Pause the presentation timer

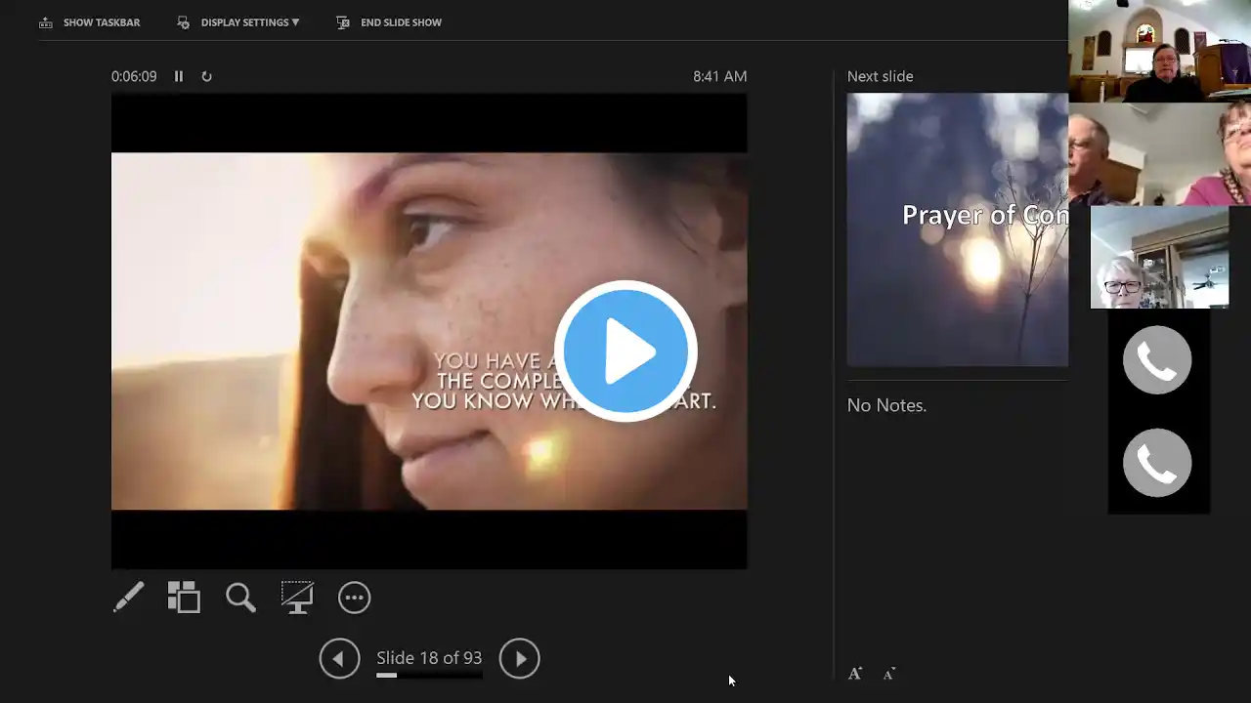(179, 76)
